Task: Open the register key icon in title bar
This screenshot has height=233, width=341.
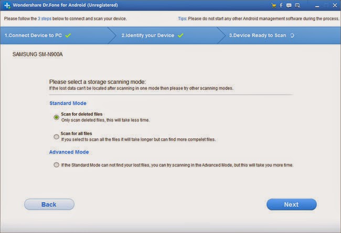Action: 297,5
